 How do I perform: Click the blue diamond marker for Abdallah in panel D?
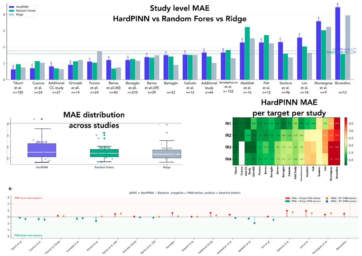point(254,223)
